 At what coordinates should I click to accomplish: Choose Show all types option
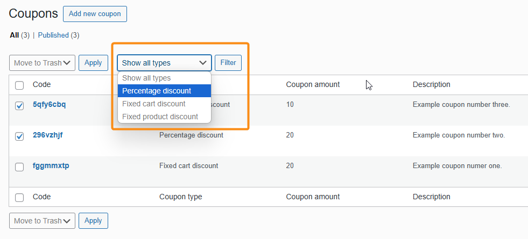[x=146, y=78]
